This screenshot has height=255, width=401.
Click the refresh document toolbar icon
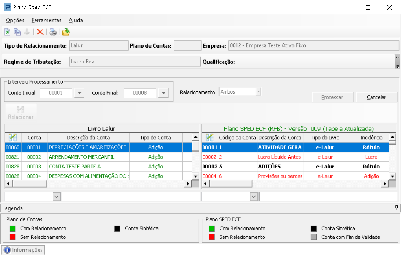point(7,32)
